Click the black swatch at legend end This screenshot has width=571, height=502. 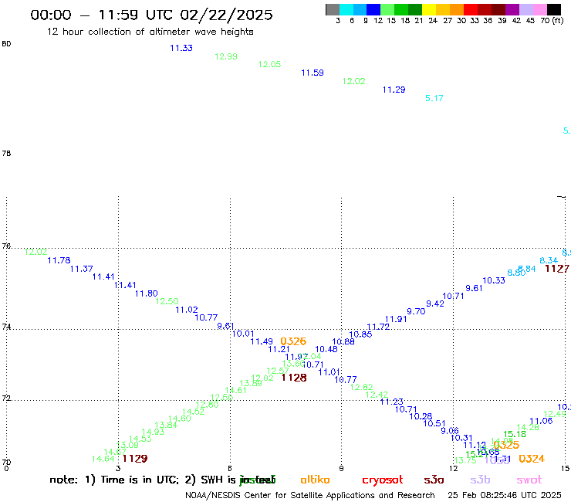pos(553,9)
